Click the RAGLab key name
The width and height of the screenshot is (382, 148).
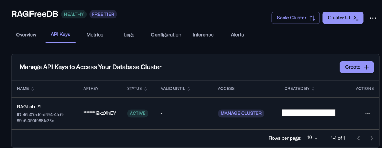click(x=26, y=106)
